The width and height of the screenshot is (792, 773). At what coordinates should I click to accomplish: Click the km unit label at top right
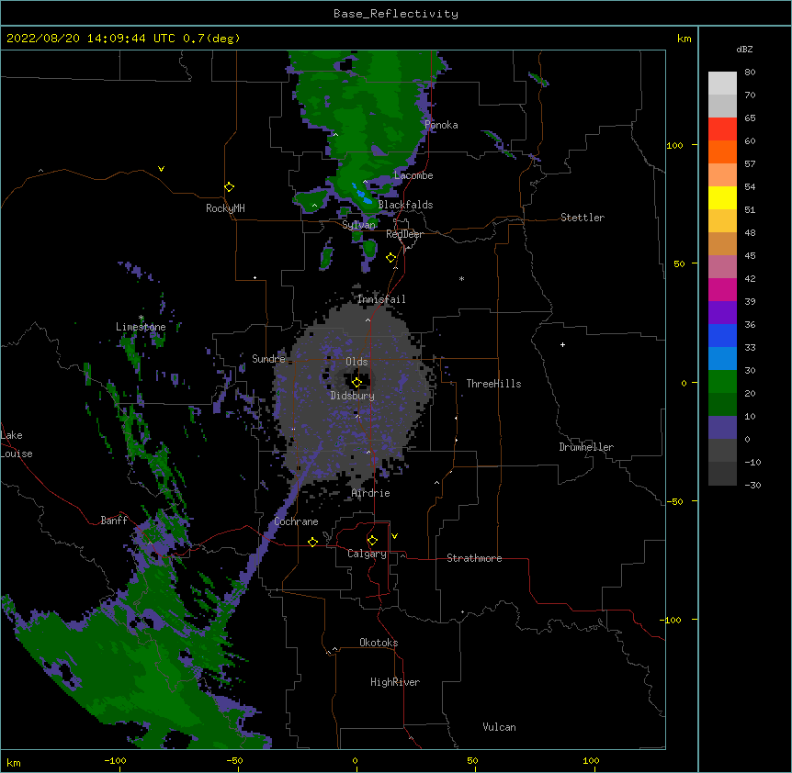pyautogui.click(x=684, y=39)
